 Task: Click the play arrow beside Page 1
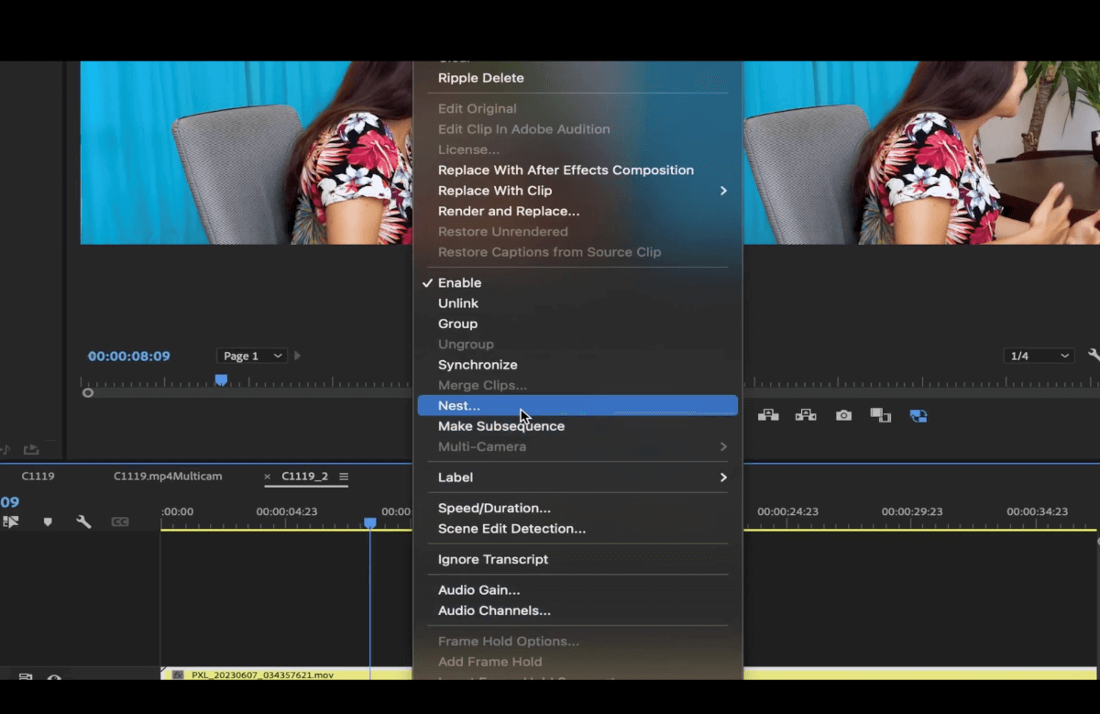pos(297,356)
